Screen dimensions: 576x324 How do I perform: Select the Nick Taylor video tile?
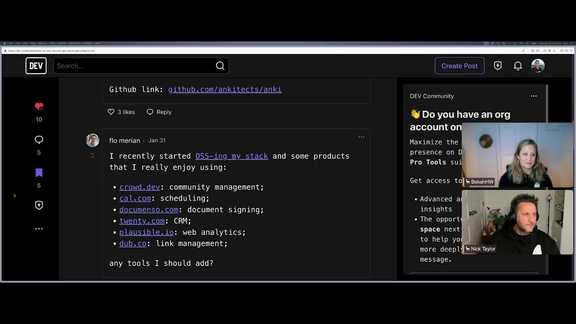coord(517,222)
